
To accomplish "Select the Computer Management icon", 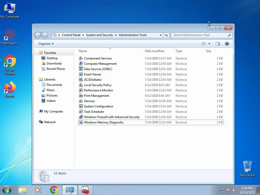I will [x=81, y=64].
